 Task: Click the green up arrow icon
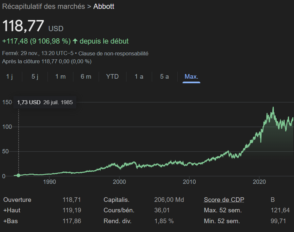[75, 41]
